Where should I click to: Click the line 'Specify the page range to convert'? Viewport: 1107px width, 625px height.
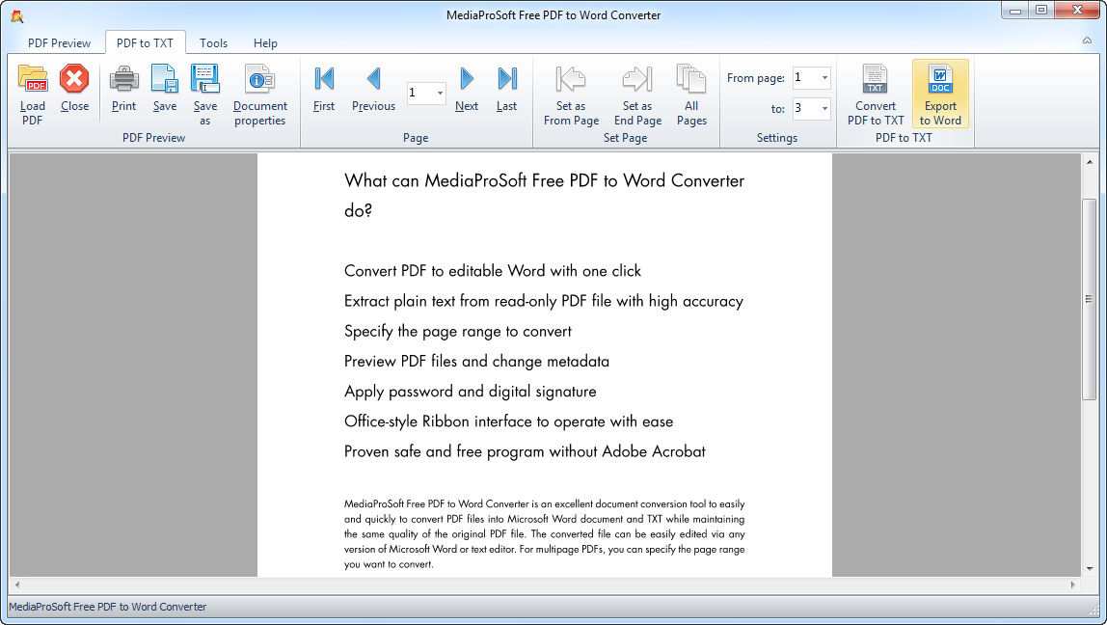point(457,331)
